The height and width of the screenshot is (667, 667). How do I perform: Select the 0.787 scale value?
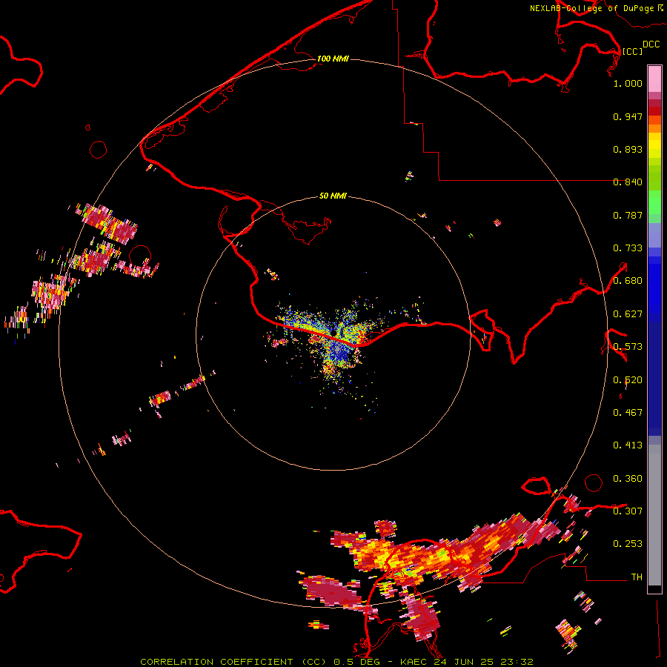628,215
